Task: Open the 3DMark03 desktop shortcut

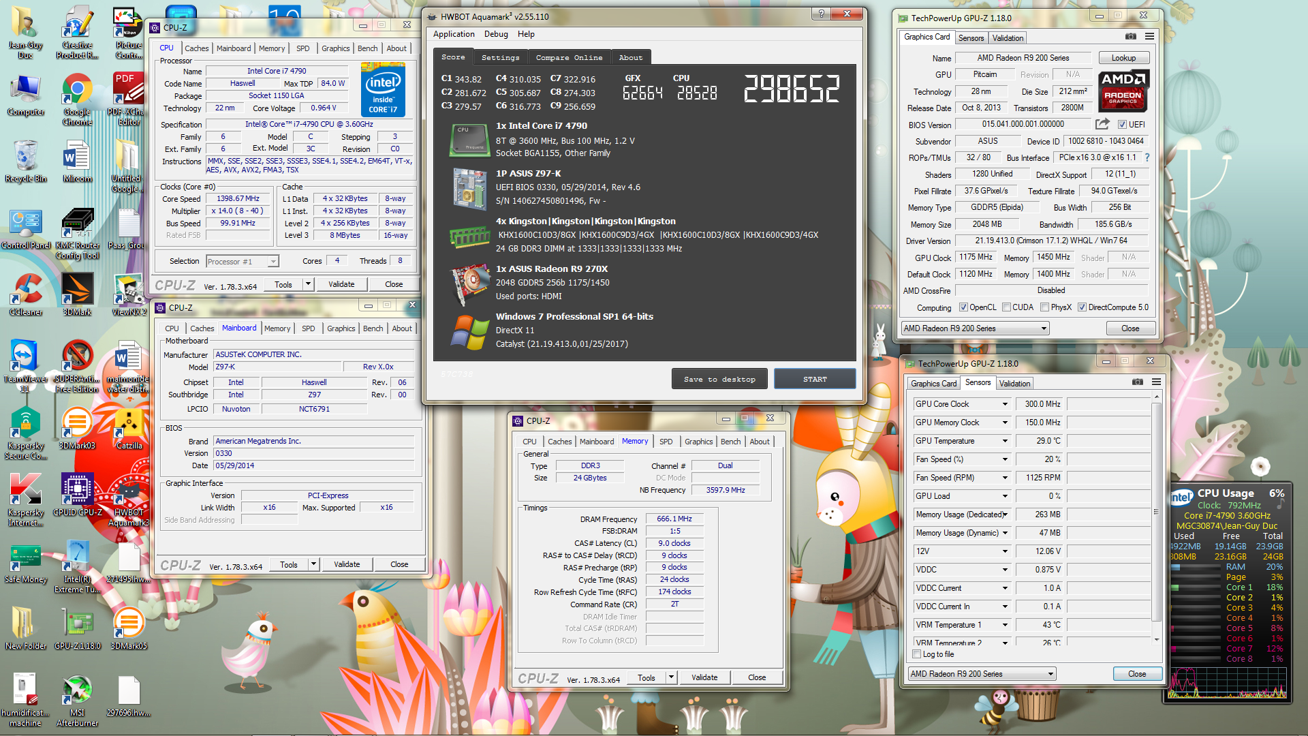Action: coord(77,428)
